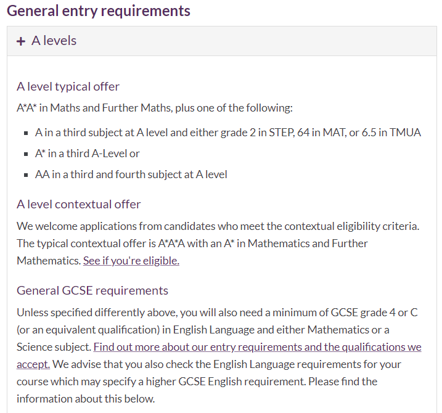Collapse the A levels accordion section
This screenshot has height=413, width=442.
tap(222, 41)
